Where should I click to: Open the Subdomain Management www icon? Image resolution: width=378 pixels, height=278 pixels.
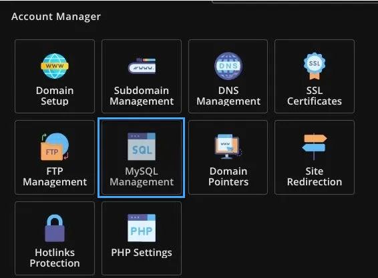pos(142,66)
